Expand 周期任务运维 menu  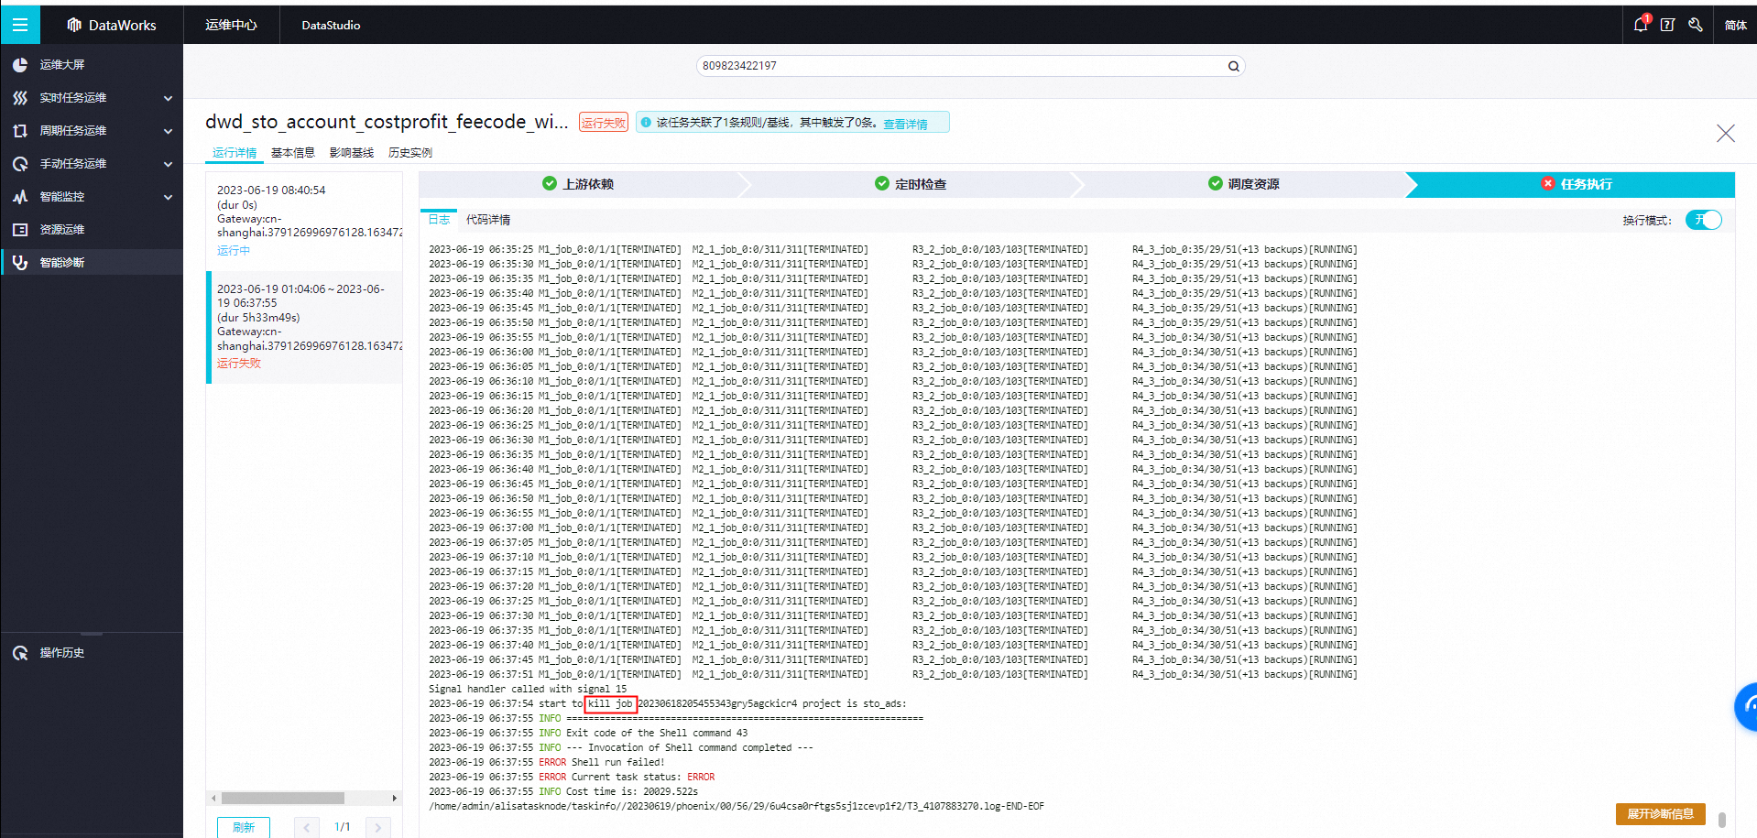168,131
